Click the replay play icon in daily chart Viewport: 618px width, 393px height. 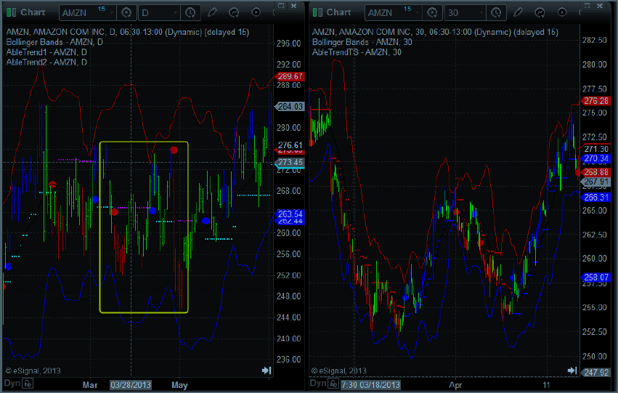256,12
